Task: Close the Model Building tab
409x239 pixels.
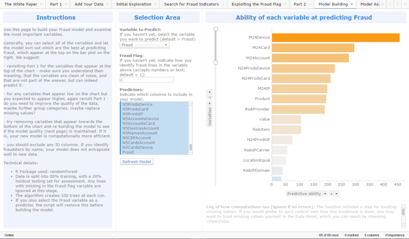Action: click(352, 4)
